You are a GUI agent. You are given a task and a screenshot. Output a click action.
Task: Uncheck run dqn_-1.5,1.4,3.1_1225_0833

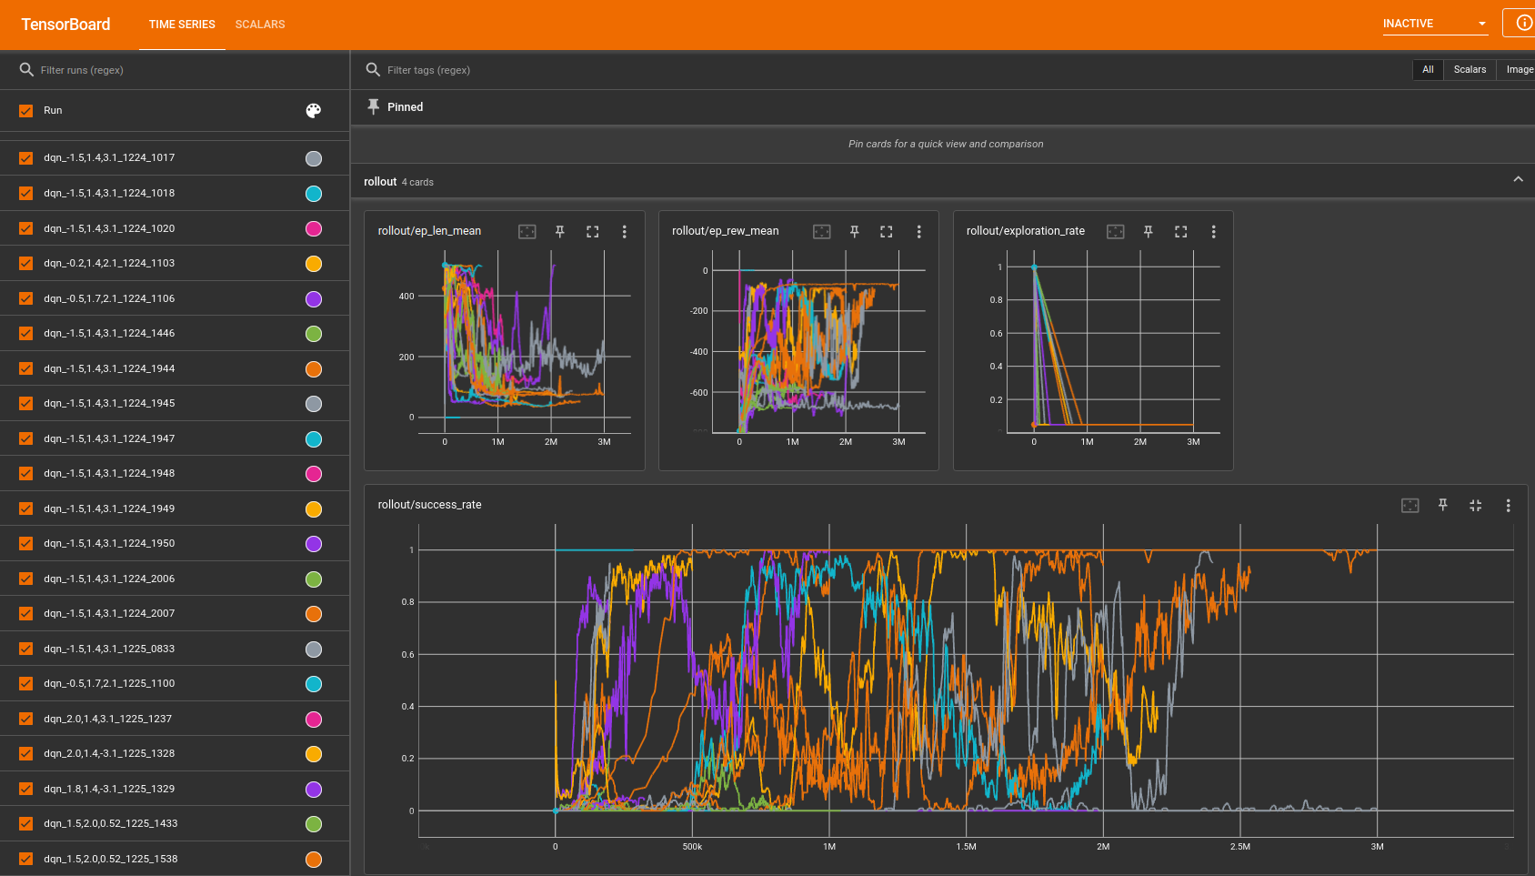point(26,649)
